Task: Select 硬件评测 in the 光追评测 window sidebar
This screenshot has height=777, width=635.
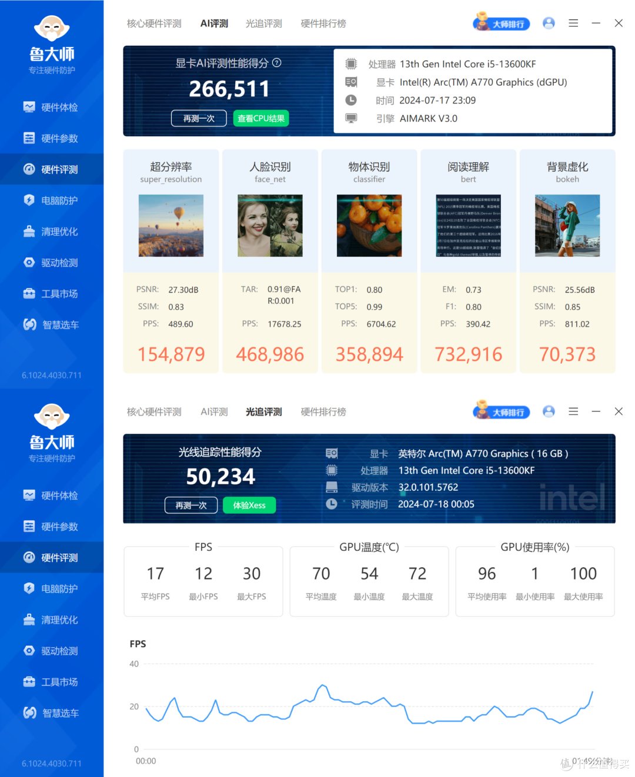Action: 52,557
